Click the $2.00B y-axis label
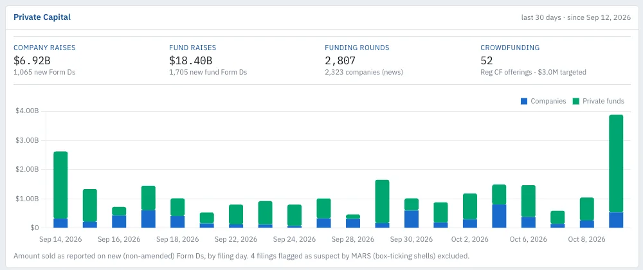643x270 pixels. click(28, 170)
